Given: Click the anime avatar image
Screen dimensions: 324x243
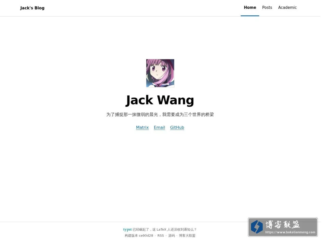Looking at the screenshot, I should coord(160,73).
